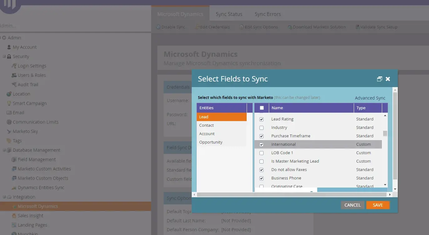The image size is (429, 235).
Task: Click the Users & Roles icon
Action: tap(14, 75)
